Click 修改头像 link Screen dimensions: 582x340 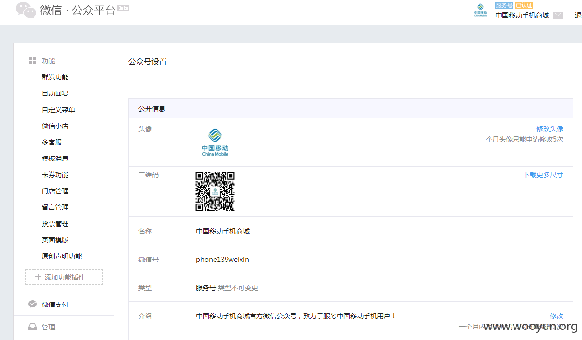point(550,129)
